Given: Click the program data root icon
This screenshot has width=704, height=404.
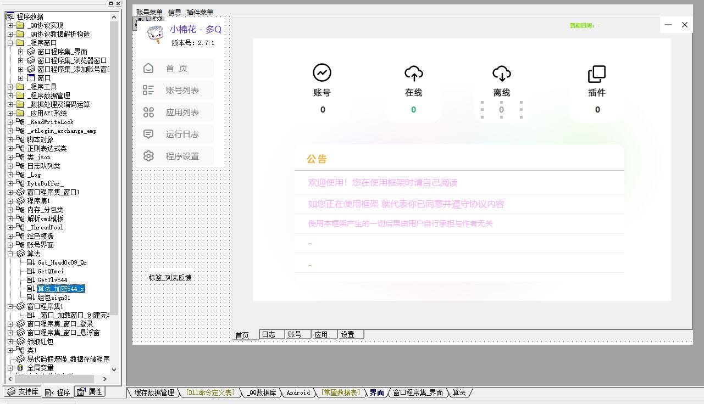Looking at the screenshot, I should [x=10, y=16].
